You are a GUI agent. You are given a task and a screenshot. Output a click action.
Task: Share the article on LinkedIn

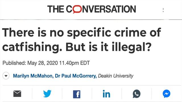pos(106,94)
